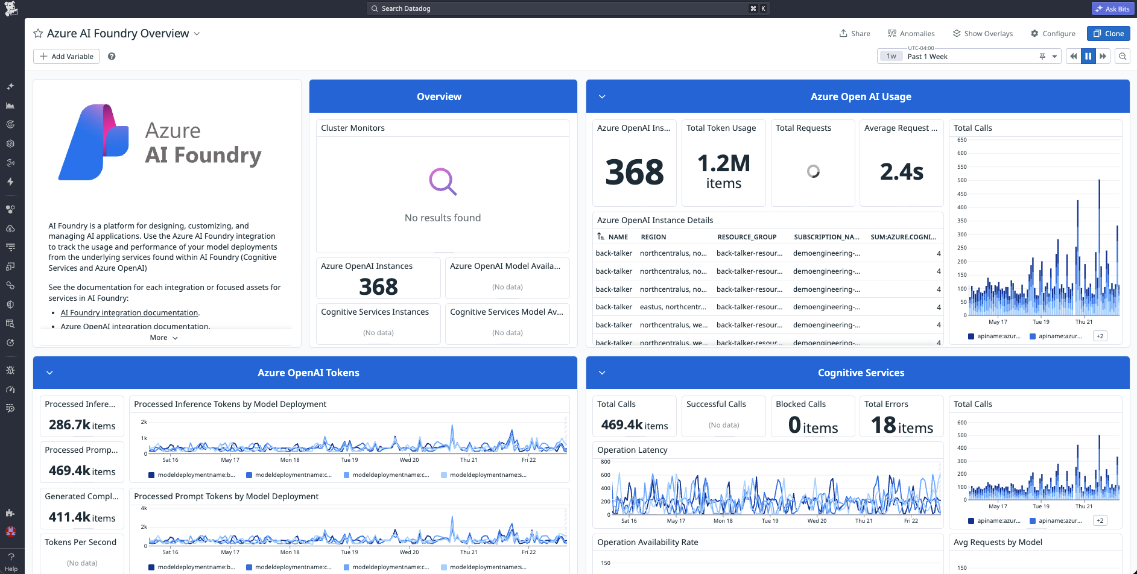Screen dimensions: 1137x574
Task: Step time range forward
Action: coord(1103,56)
